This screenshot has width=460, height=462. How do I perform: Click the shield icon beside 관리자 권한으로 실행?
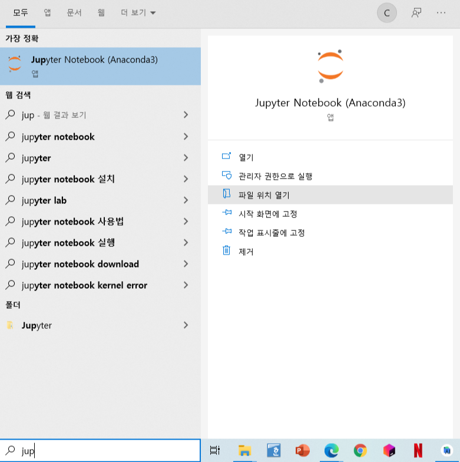(226, 175)
